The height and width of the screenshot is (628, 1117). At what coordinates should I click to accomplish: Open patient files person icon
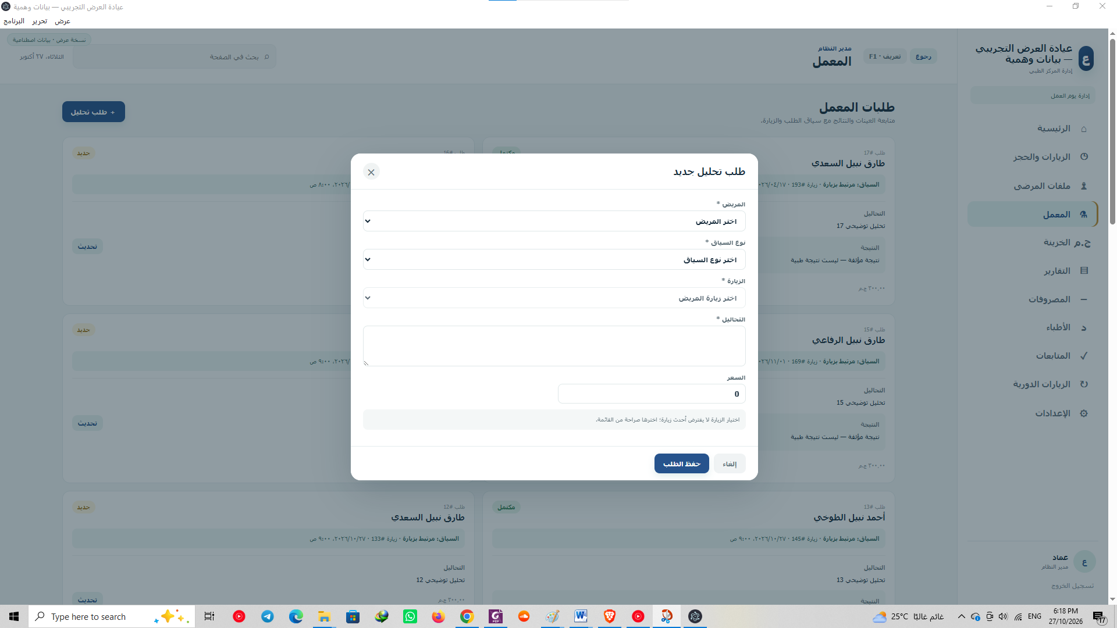click(x=1084, y=185)
